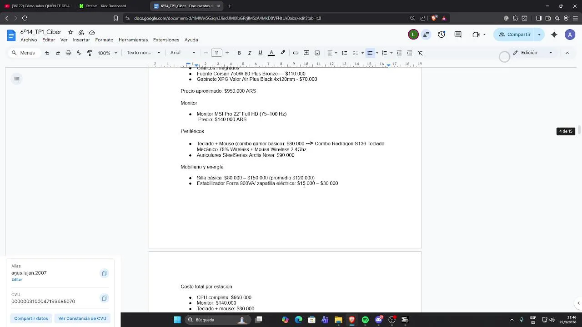Open the Formato menu
The width and height of the screenshot is (582, 327).
104,40
